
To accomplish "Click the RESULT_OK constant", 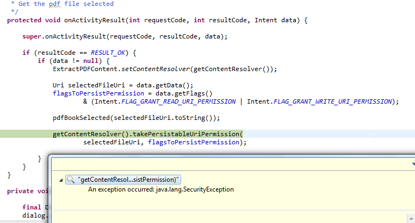I will (x=108, y=53).
